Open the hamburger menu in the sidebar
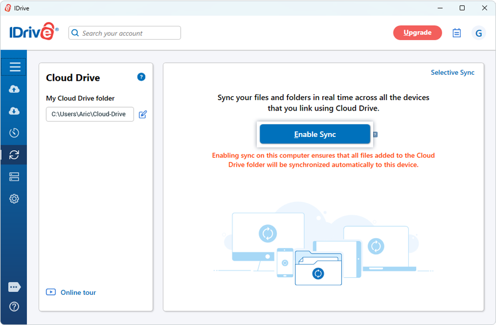This screenshot has height=325, width=496. coord(14,67)
